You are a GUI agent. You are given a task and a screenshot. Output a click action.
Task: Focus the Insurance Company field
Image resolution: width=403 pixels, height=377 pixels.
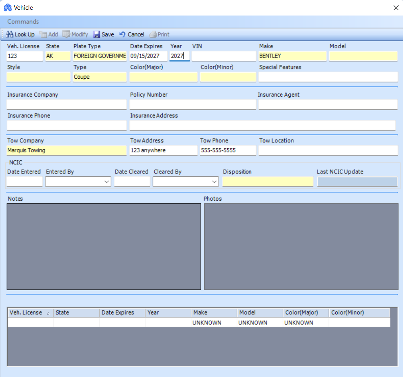point(66,104)
